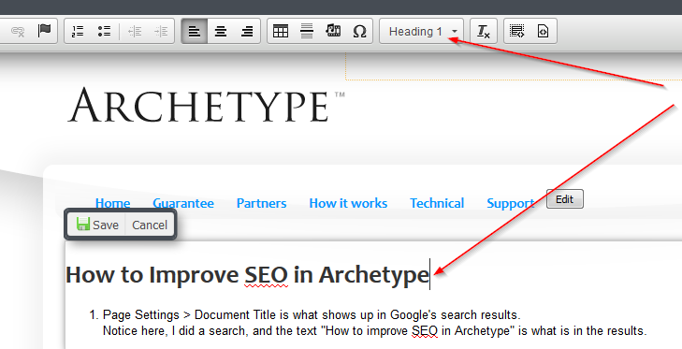Click the Archetype logo
682x349 pixels.
tap(206, 105)
